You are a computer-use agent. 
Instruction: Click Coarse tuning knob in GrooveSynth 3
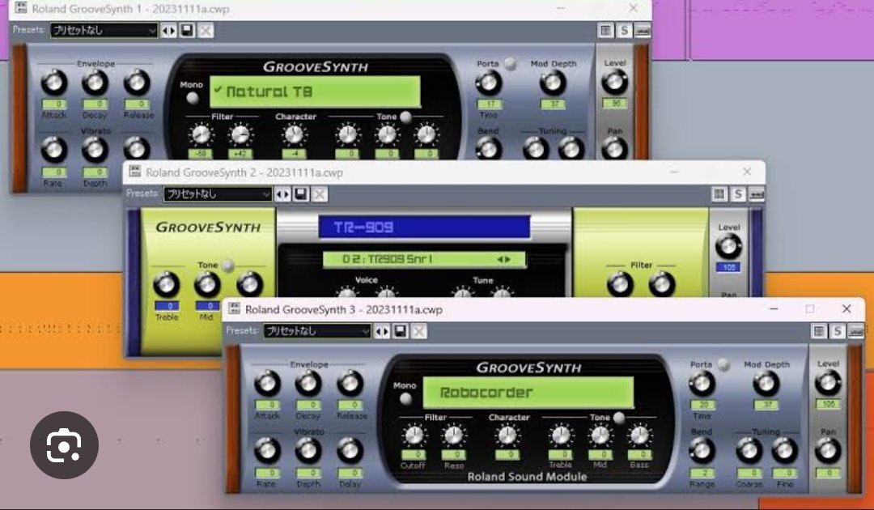pos(749,450)
